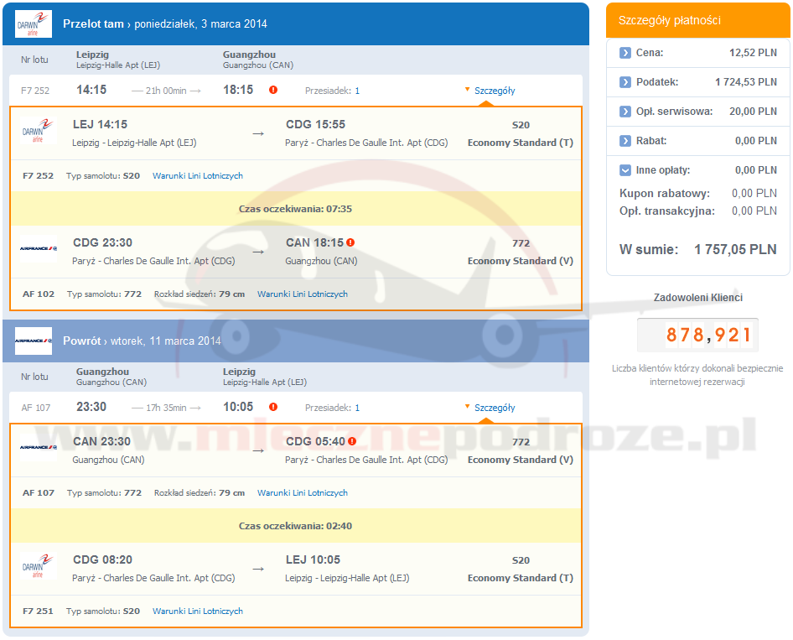The width and height of the screenshot is (793, 640).
Task: Click red warning icon beside CDG 05:40
Action: (352, 441)
